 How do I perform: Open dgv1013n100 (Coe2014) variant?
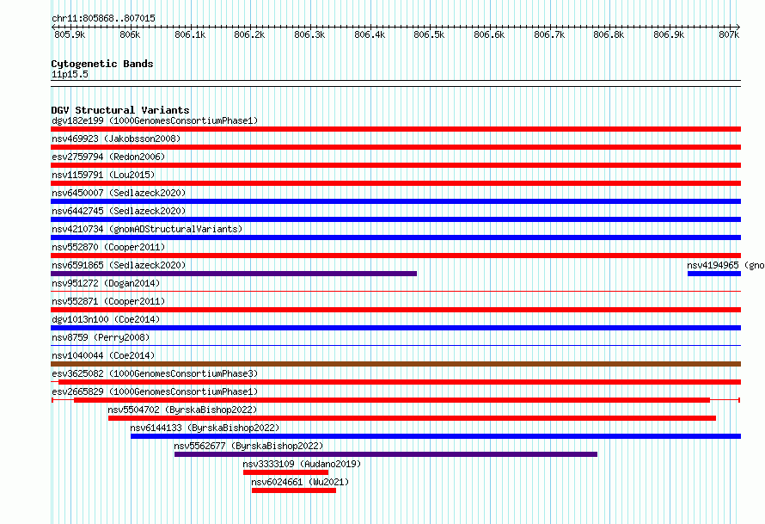coord(106,319)
